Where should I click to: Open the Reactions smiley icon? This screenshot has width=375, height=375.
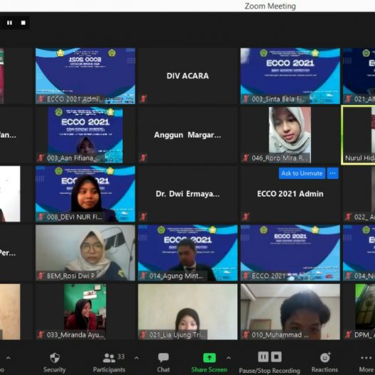coord(325,358)
